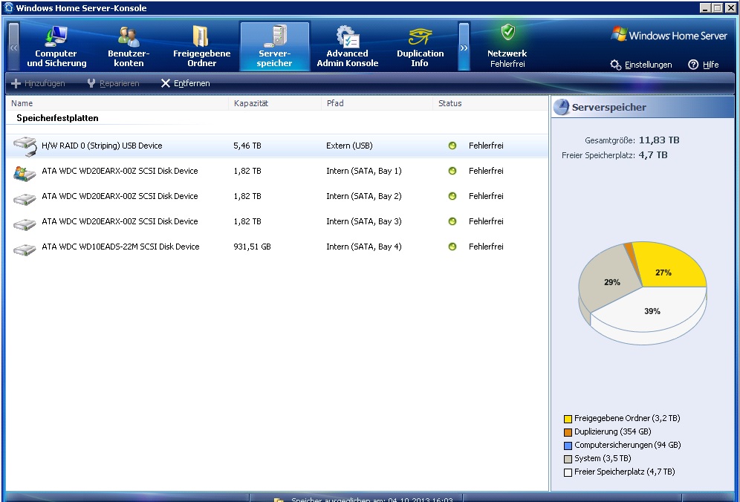Open Einstellungen settings
740x502 pixels.
pyautogui.click(x=641, y=65)
